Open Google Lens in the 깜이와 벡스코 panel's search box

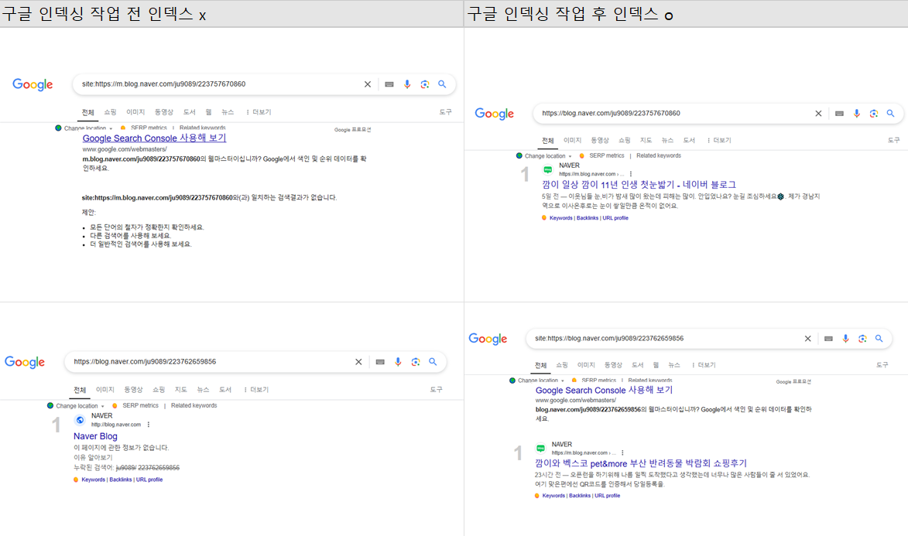click(x=862, y=339)
